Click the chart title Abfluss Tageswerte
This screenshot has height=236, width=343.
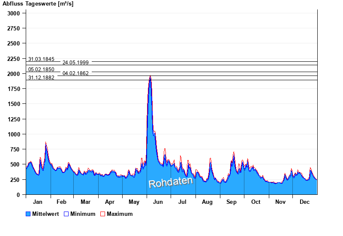pyautogui.click(x=38, y=4)
